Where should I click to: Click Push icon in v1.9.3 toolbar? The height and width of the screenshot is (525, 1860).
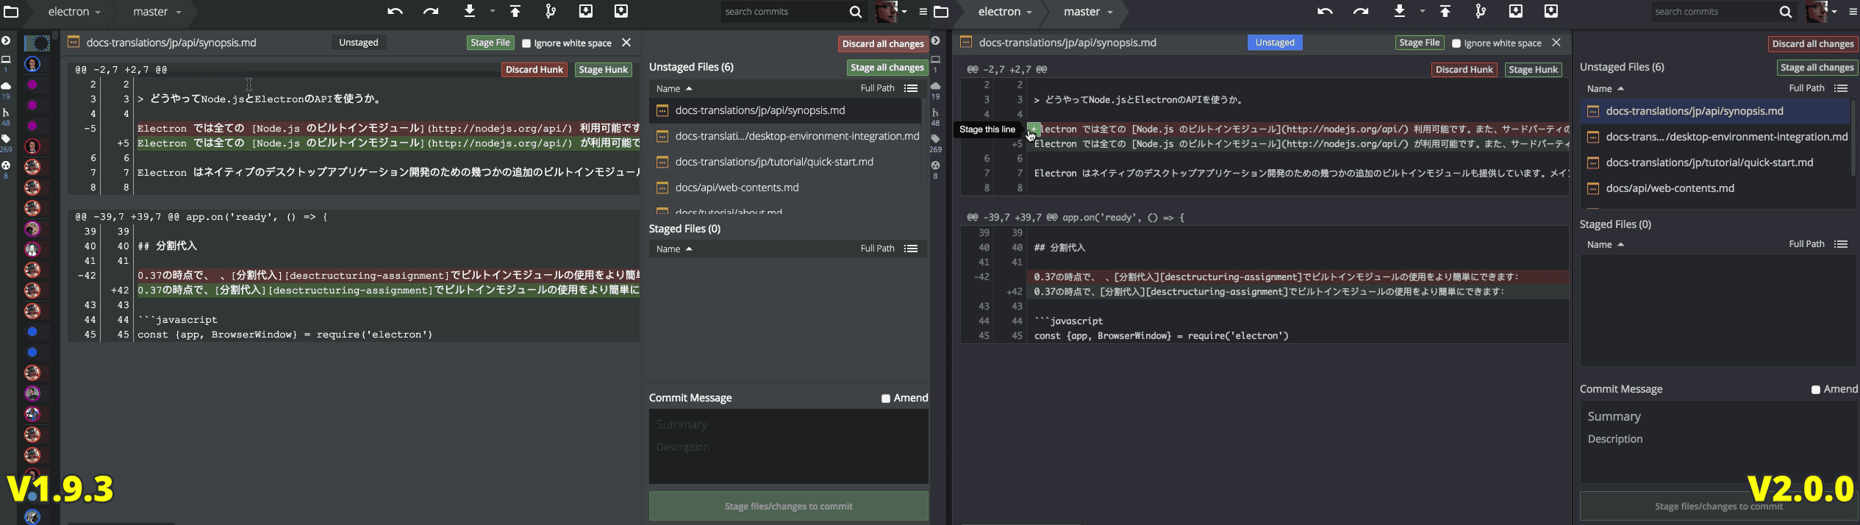[x=515, y=11]
